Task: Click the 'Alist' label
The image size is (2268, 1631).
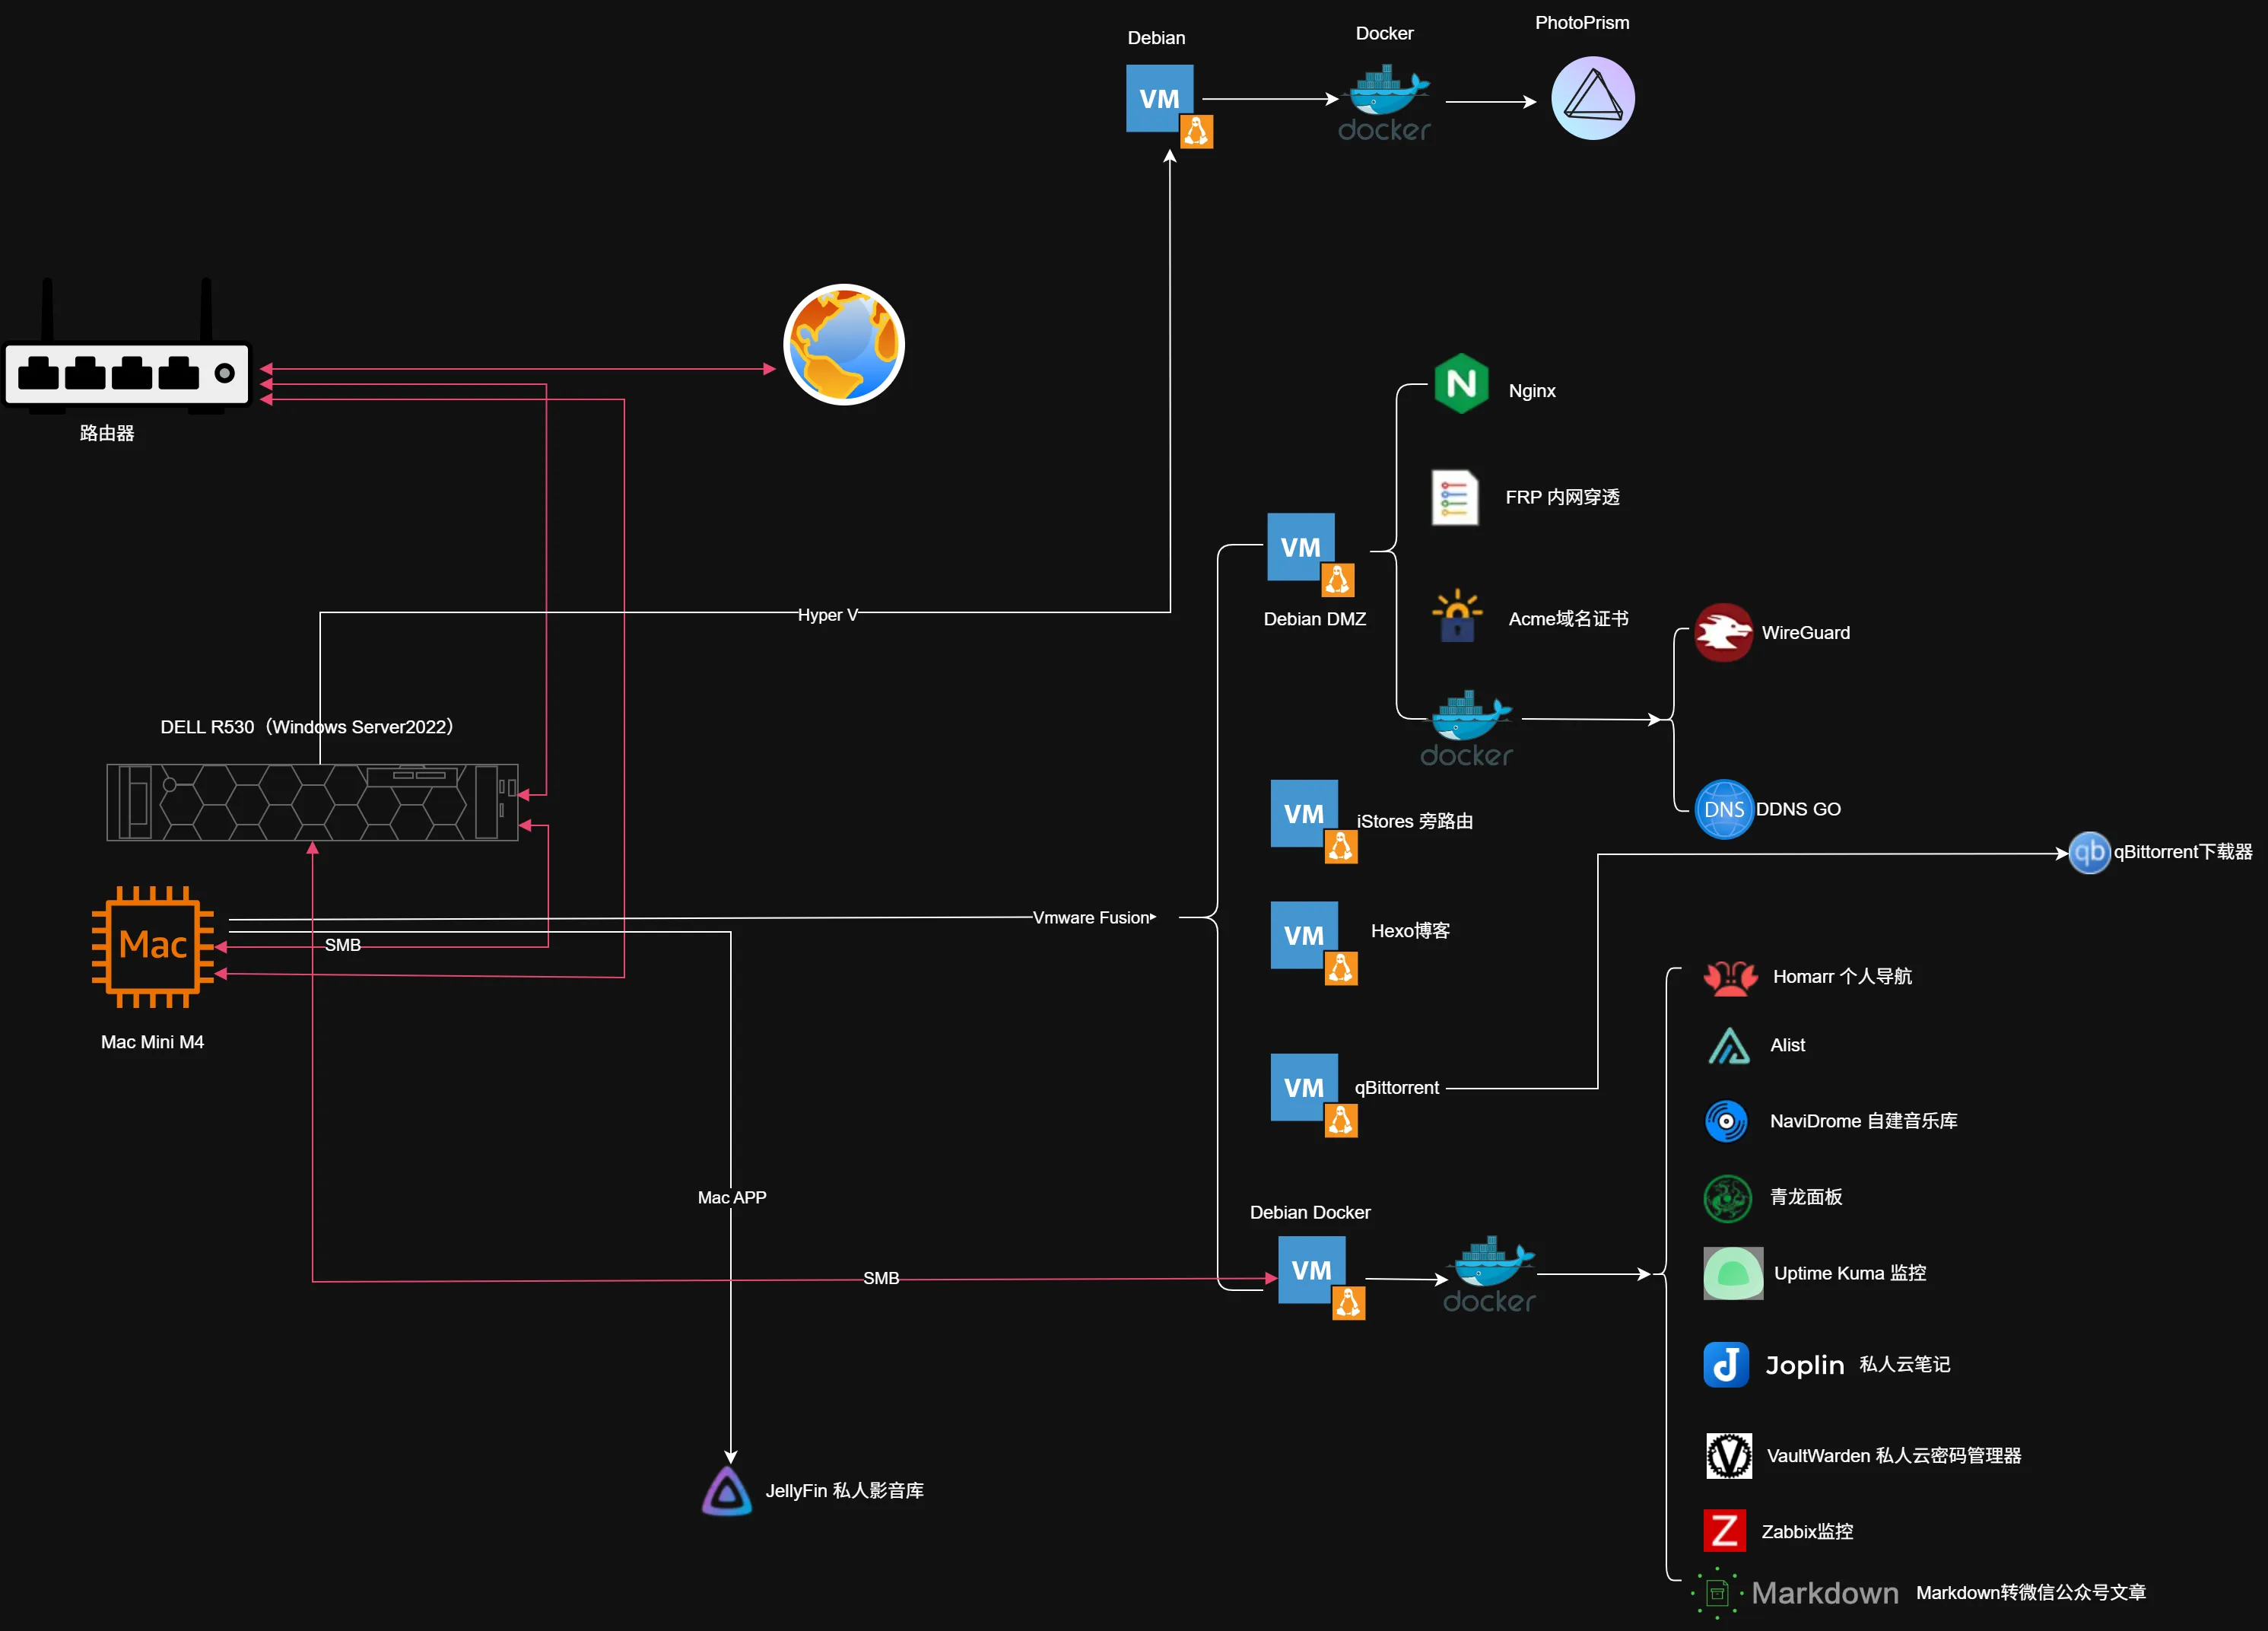Action: (x=1788, y=1045)
